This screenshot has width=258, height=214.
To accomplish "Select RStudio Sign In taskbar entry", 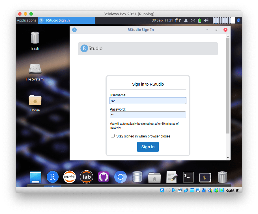I will click(x=66, y=20).
